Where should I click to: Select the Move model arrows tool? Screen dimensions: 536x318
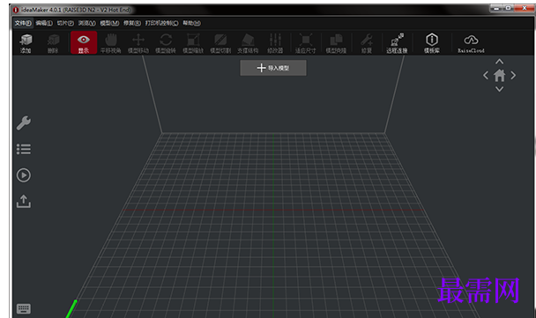pyautogui.click(x=138, y=43)
